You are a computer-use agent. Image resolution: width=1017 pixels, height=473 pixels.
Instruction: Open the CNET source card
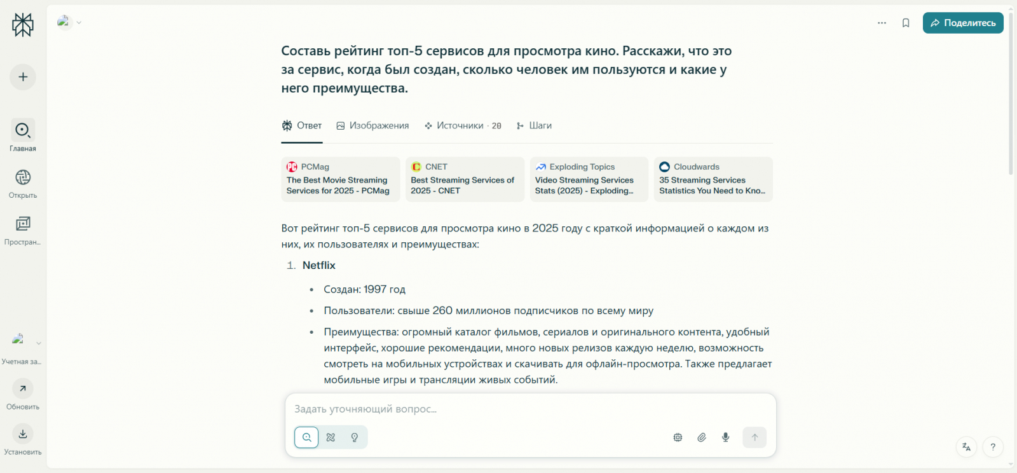465,179
